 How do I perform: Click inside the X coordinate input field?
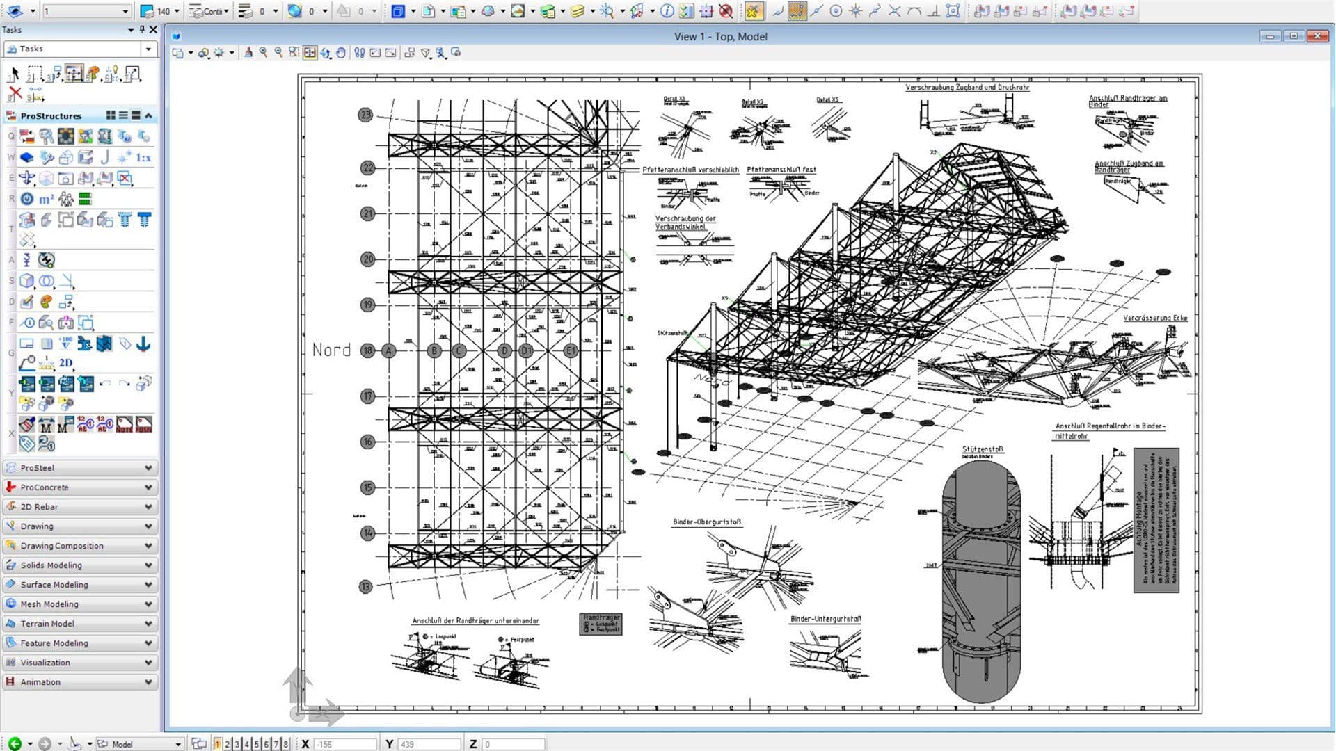[x=346, y=743]
